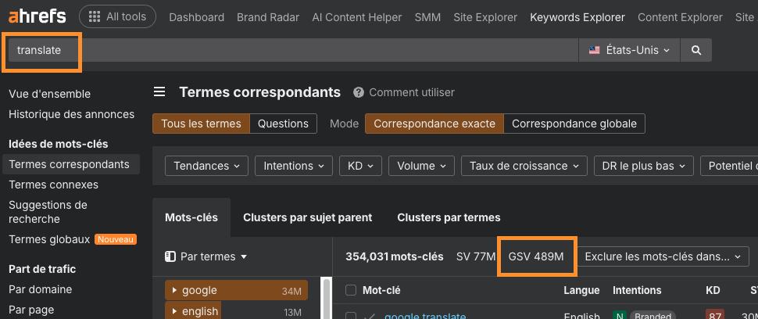Viewport: 758px width, 319px height.
Task: Open Termes connexes
Action: (53, 185)
